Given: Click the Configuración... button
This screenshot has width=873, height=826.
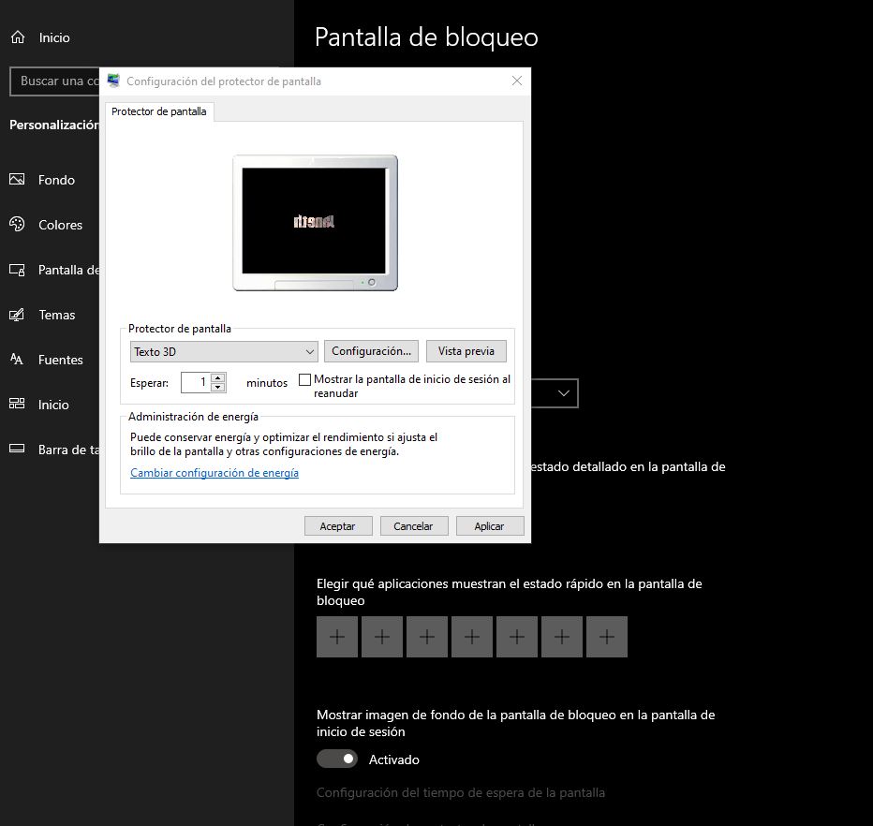Looking at the screenshot, I should [371, 351].
